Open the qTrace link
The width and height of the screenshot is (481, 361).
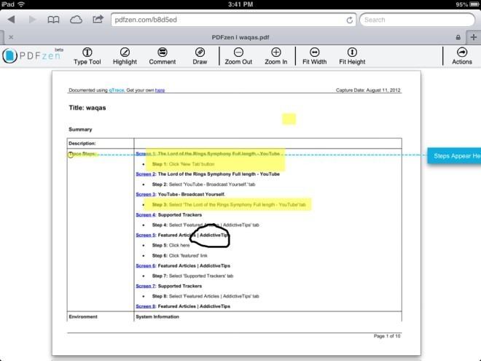click(x=117, y=90)
